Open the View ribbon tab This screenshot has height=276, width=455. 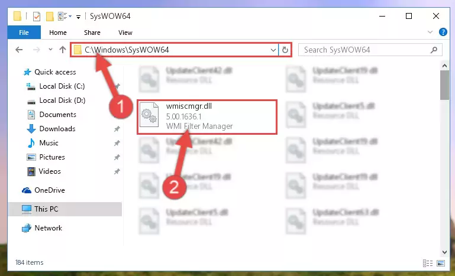tap(125, 33)
